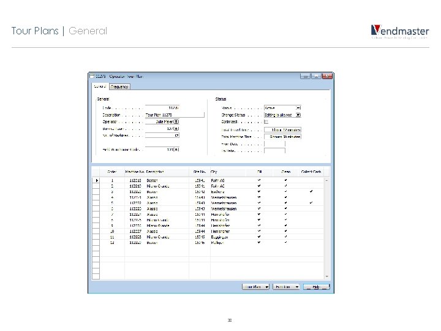The height and width of the screenshot is (331, 441).
Task: Click the To Date field
Action: [274, 151]
